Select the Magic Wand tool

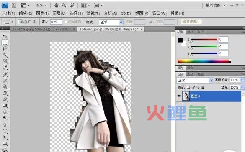point(5,55)
